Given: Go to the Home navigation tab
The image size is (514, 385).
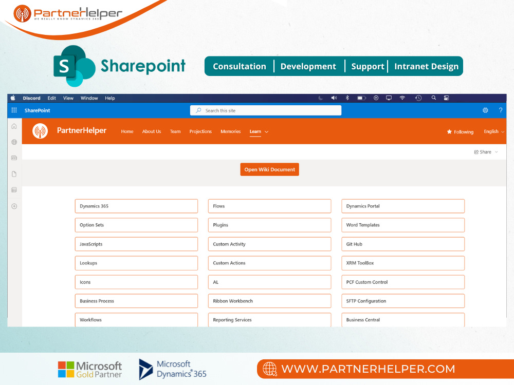Looking at the screenshot, I should 127,131.
